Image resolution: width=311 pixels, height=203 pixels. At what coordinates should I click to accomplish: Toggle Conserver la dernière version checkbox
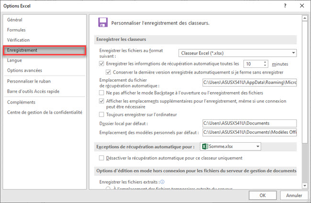click(x=108, y=72)
